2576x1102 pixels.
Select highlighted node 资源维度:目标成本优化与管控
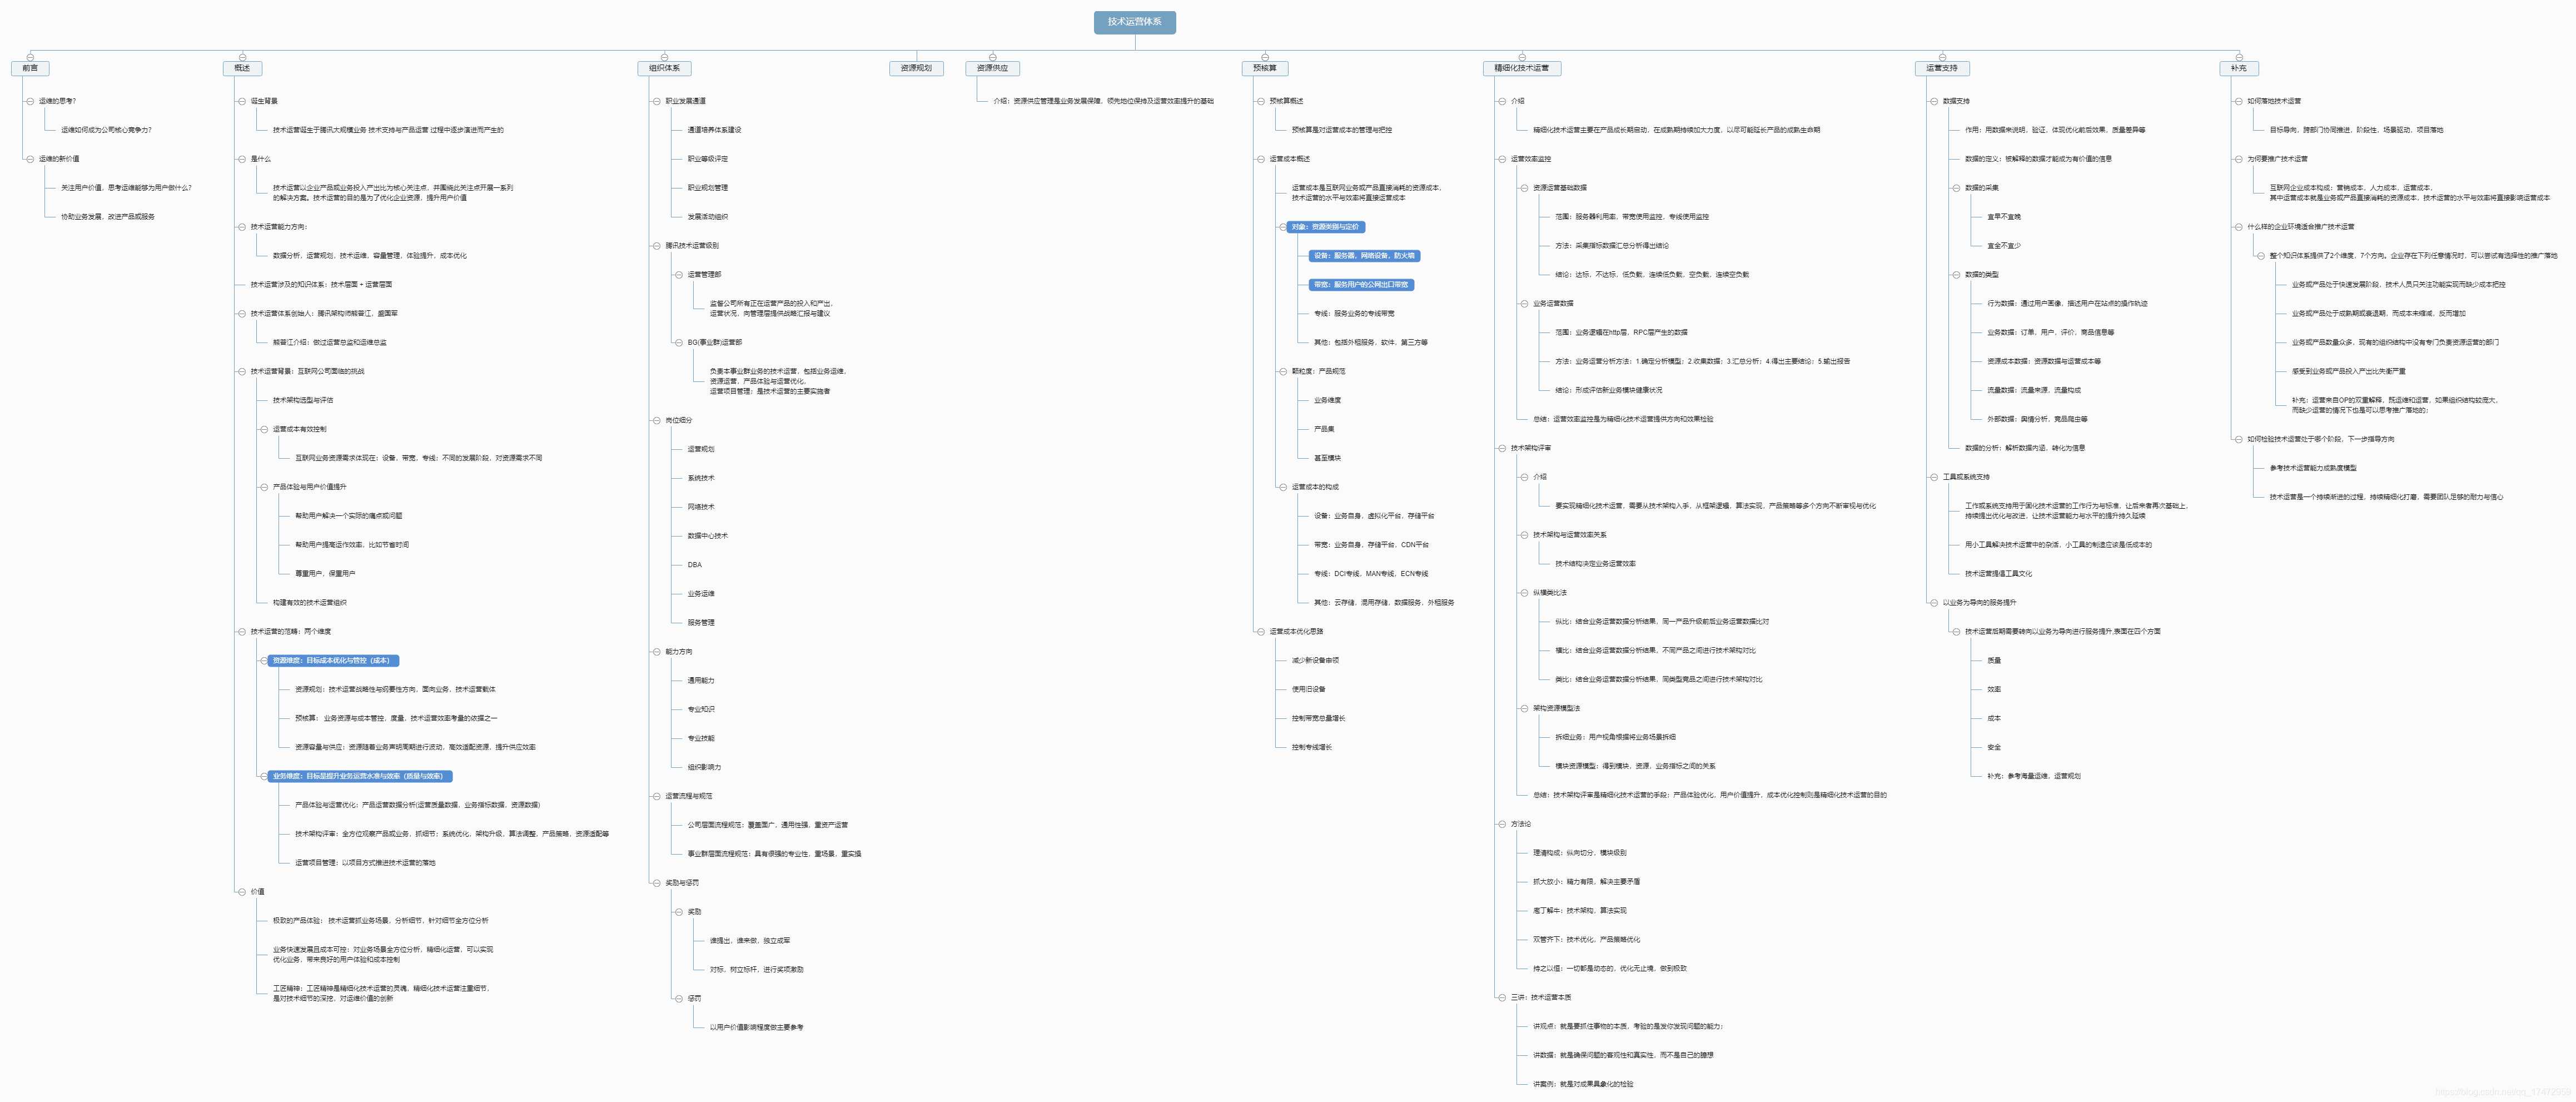click(x=334, y=661)
